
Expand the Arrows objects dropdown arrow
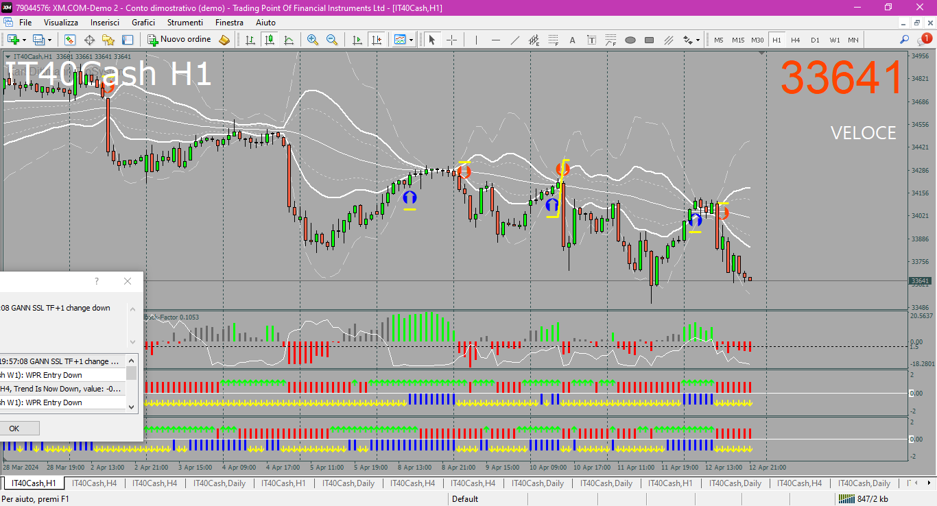click(698, 40)
